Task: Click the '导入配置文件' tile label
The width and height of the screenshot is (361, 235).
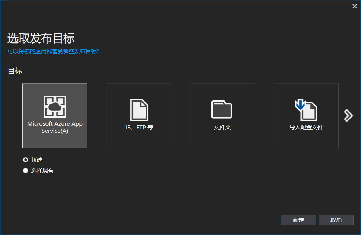Action: 306,128
